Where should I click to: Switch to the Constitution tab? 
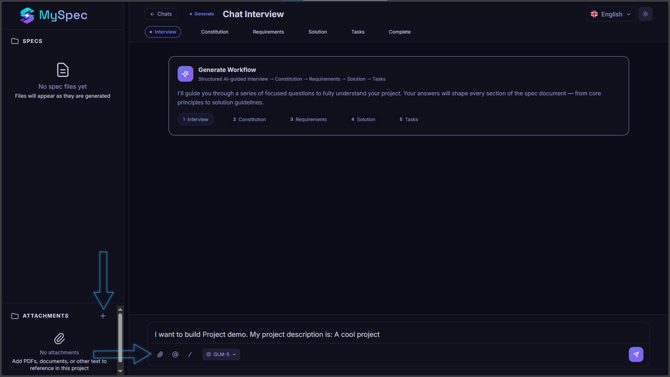click(x=215, y=32)
